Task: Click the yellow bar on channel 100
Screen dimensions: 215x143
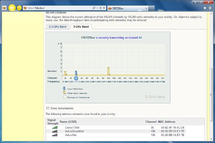Action: coord(109,71)
